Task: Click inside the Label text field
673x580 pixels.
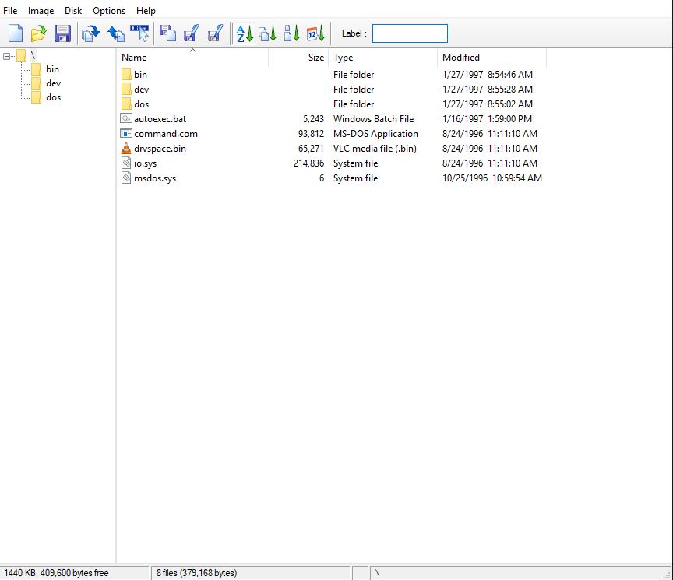Action: (410, 33)
